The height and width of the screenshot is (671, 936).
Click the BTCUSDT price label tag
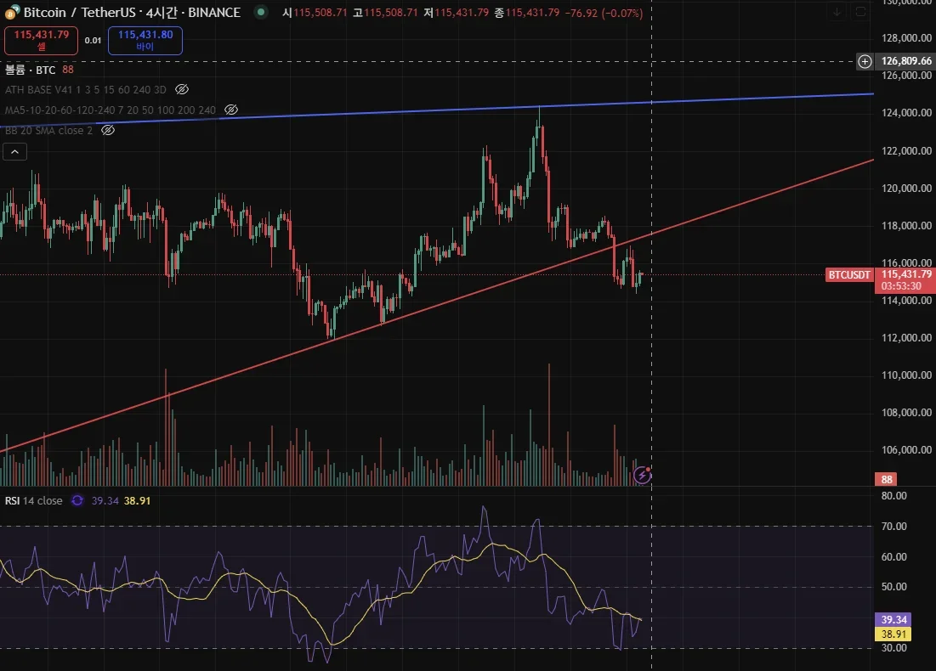tap(848, 275)
